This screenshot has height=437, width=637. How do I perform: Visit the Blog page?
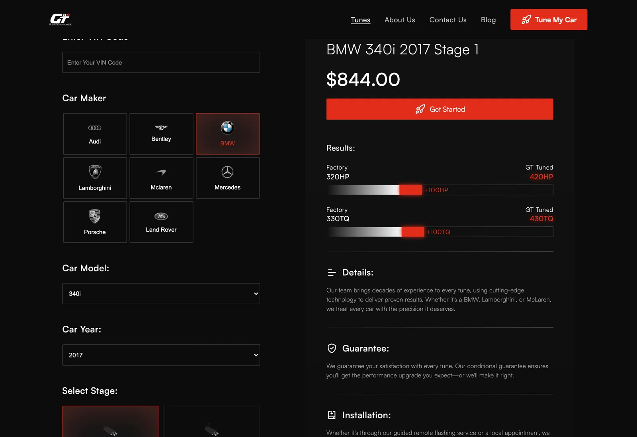tap(488, 20)
